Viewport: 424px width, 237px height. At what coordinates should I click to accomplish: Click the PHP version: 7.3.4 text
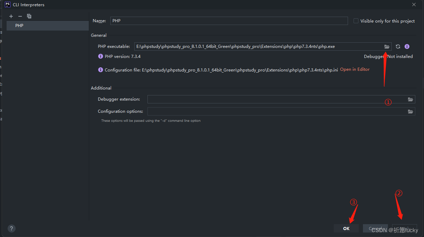click(x=122, y=56)
